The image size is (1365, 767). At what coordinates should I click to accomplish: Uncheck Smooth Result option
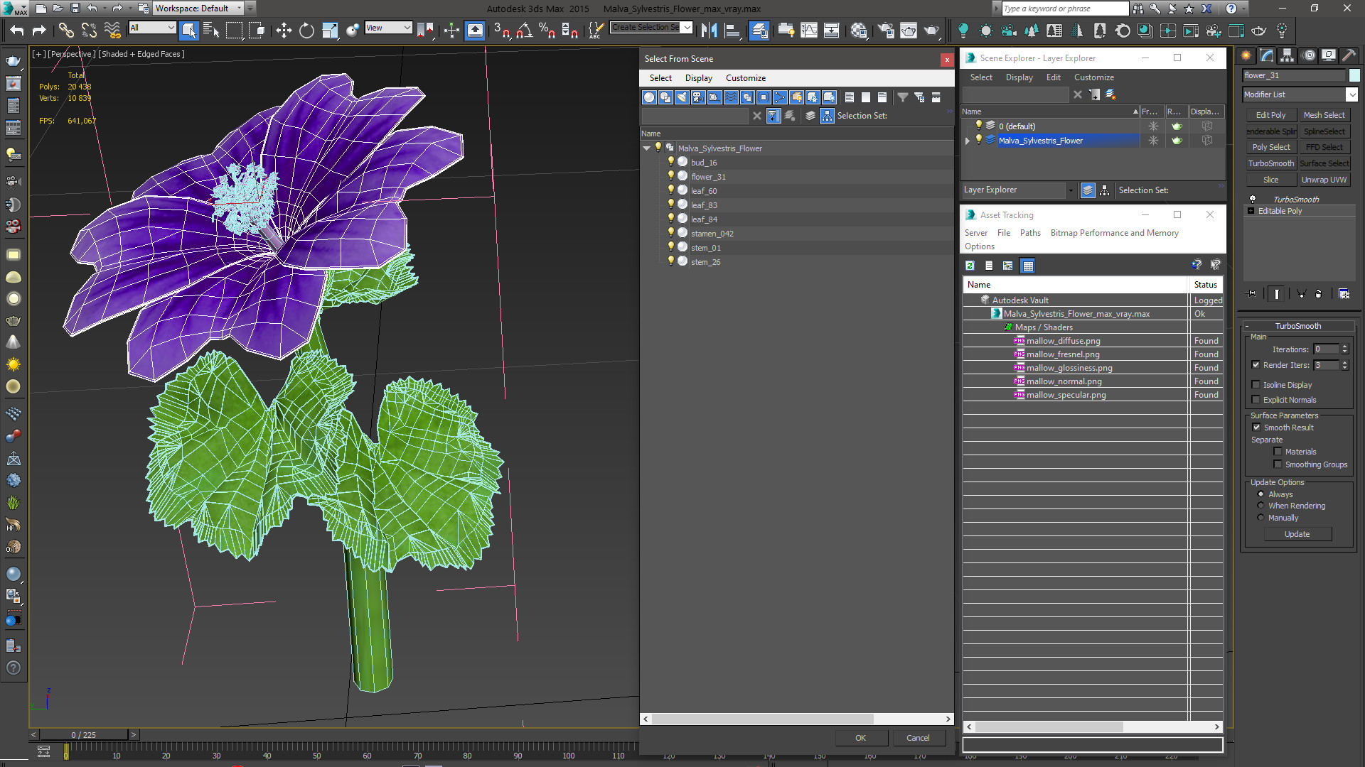(x=1256, y=428)
